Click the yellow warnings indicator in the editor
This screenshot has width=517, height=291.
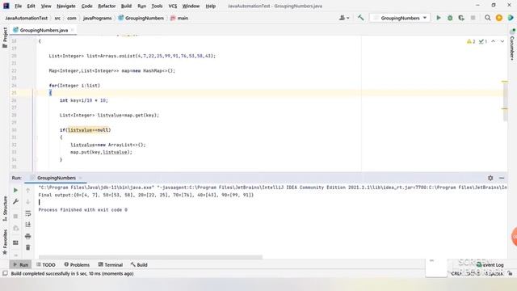point(471,41)
